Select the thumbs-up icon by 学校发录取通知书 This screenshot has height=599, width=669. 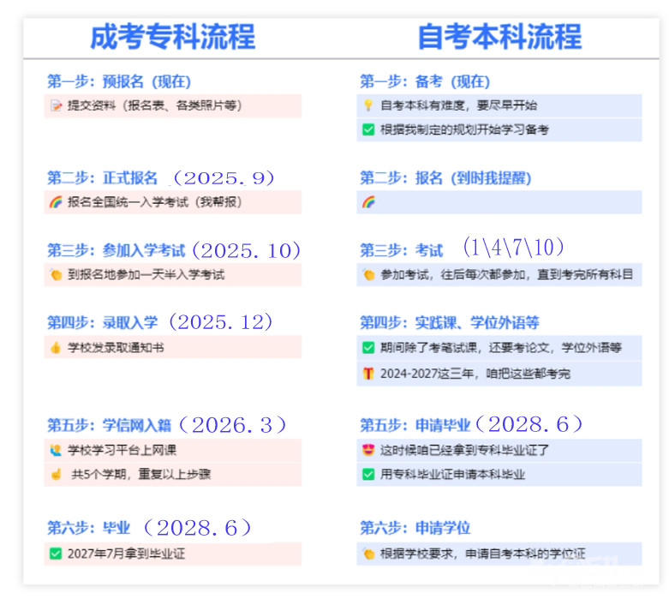pyautogui.click(x=57, y=348)
